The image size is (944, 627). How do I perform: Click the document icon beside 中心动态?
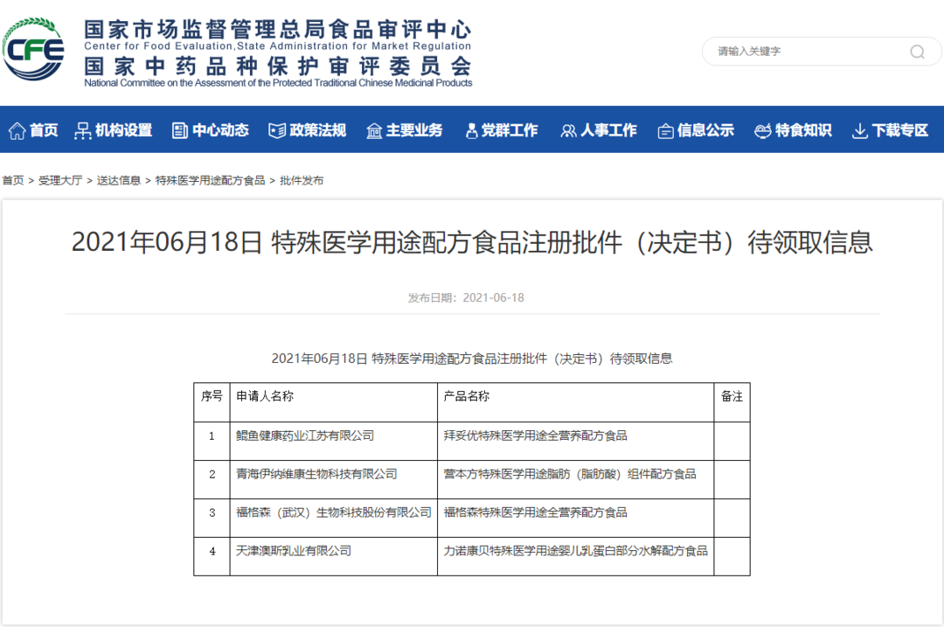pos(179,130)
